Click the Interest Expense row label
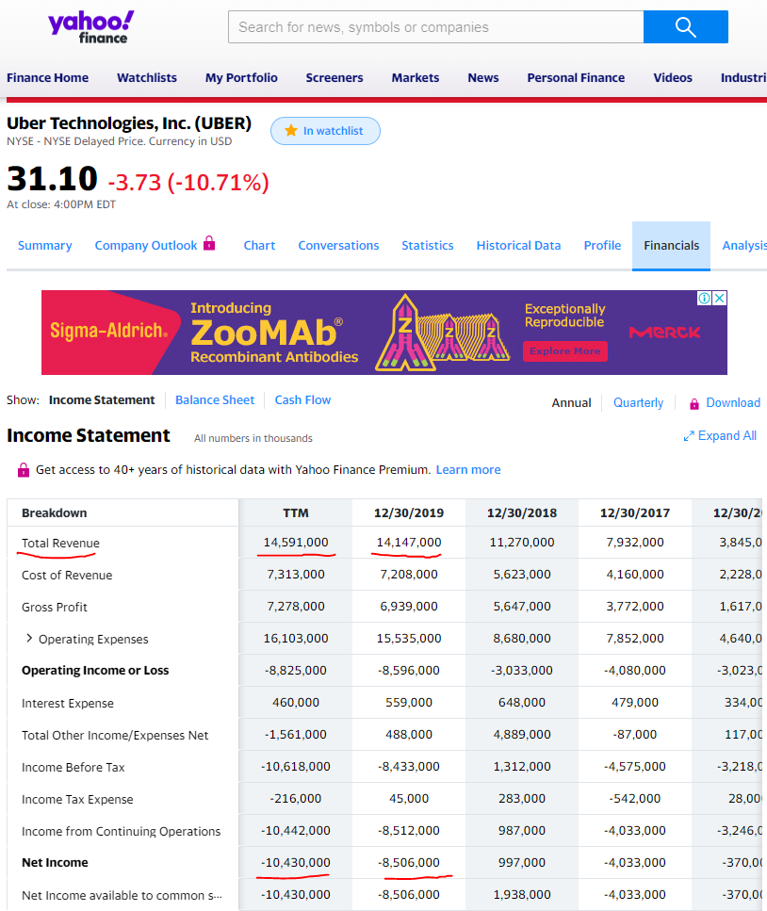The width and height of the screenshot is (767, 911). (68, 703)
